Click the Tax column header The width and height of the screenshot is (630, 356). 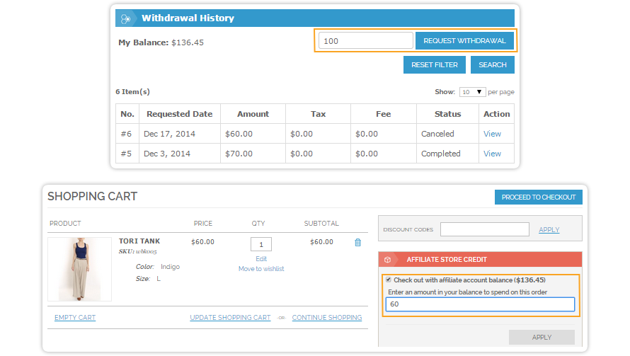tap(319, 114)
